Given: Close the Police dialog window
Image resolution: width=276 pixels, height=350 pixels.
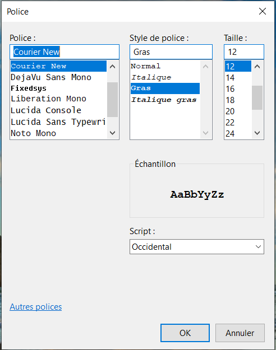Looking at the screenshot, I should [263, 11].
